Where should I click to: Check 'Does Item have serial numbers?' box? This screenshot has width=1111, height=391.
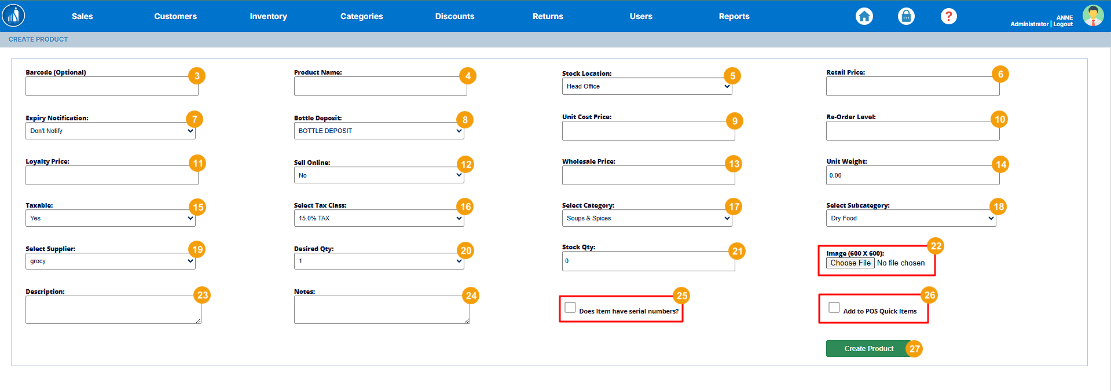[x=570, y=307]
